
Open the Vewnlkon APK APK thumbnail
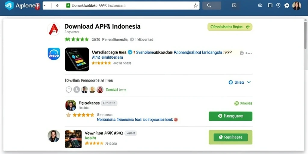73,139
